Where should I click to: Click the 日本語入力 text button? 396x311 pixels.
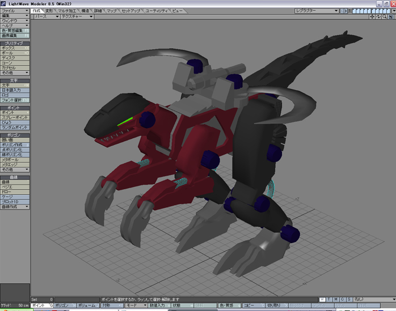[15, 90]
